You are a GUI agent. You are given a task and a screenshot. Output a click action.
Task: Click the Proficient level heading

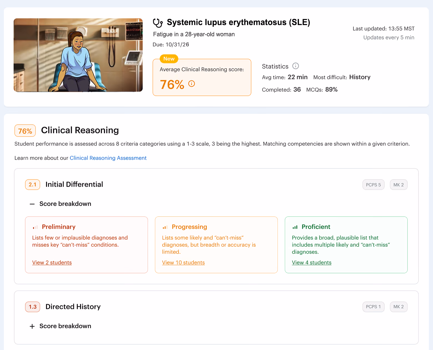pos(316,227)
